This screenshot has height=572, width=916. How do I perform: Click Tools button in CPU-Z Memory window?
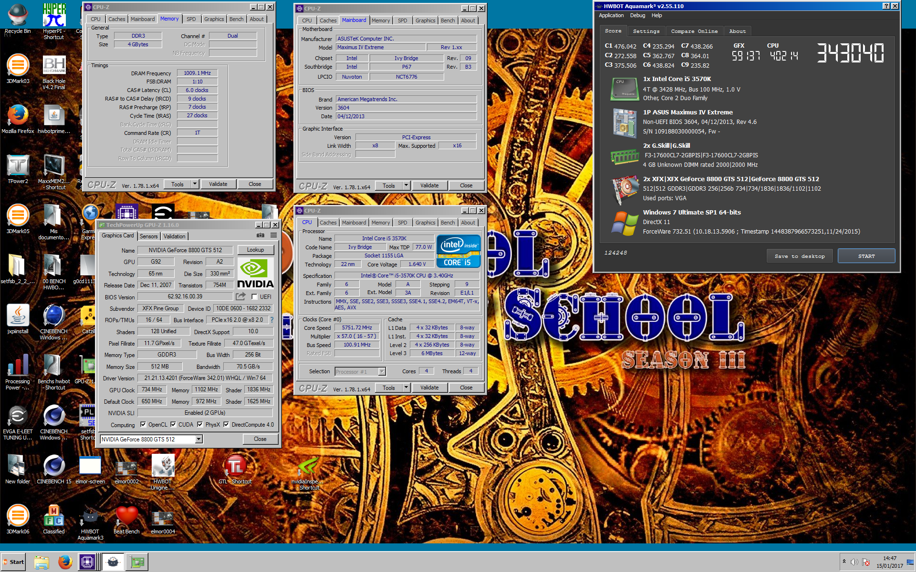(177, 184)
